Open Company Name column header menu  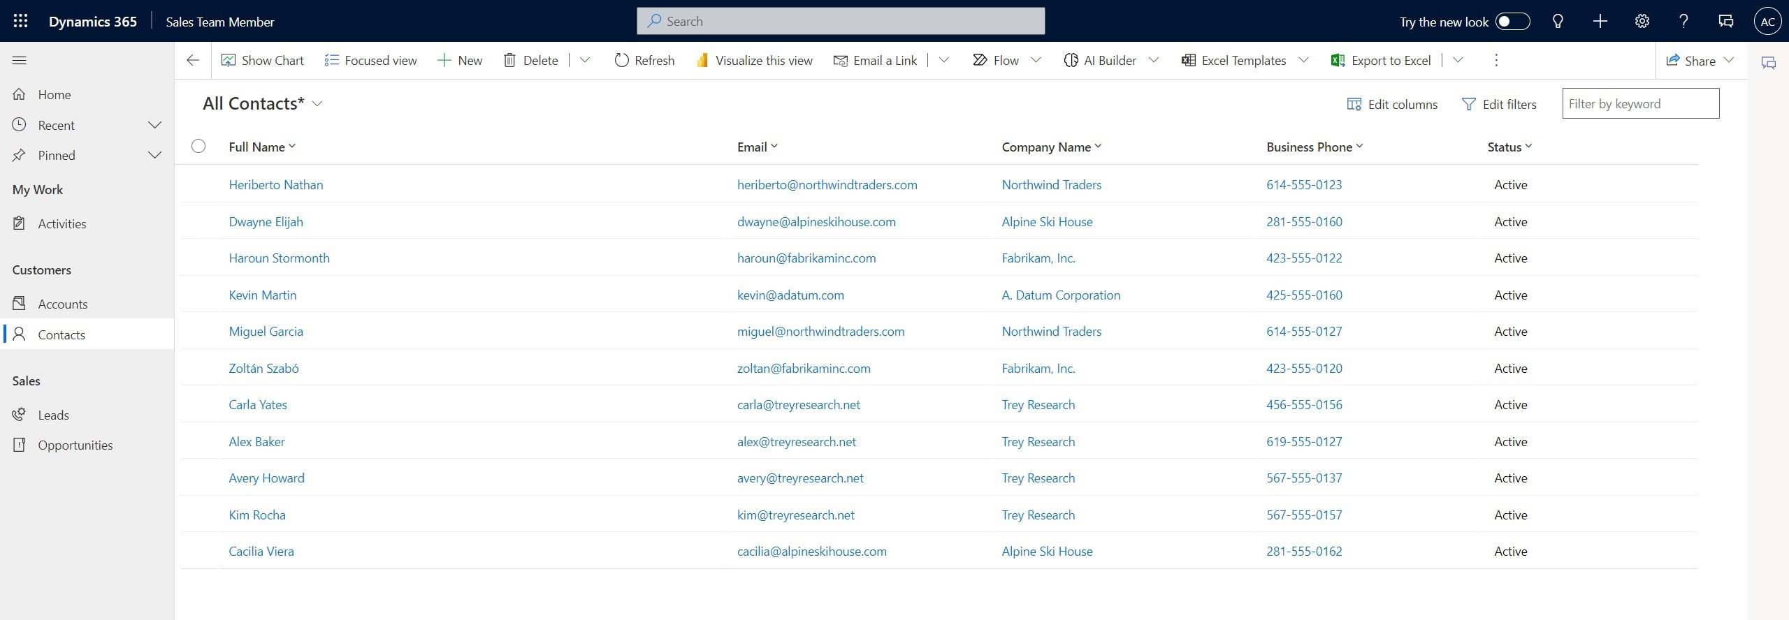click(1052, 147)
